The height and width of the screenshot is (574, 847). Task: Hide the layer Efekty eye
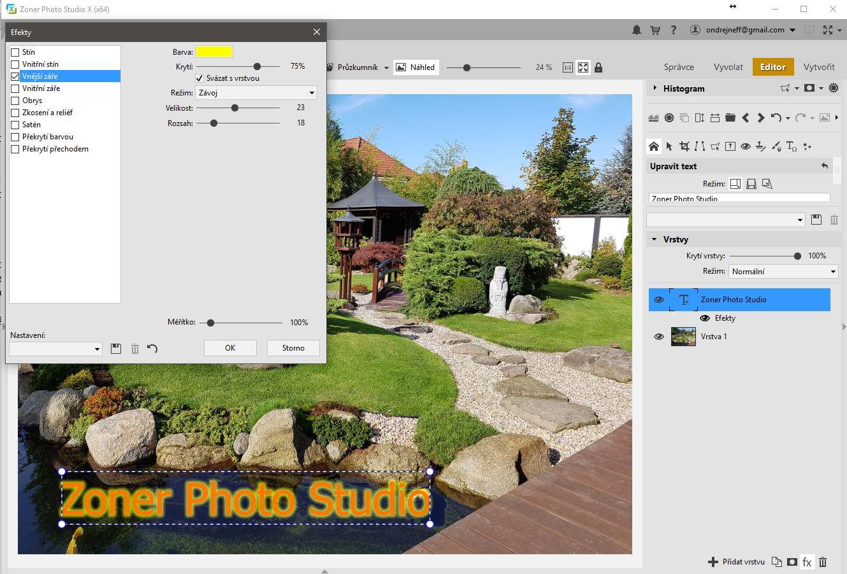(705, 318)
